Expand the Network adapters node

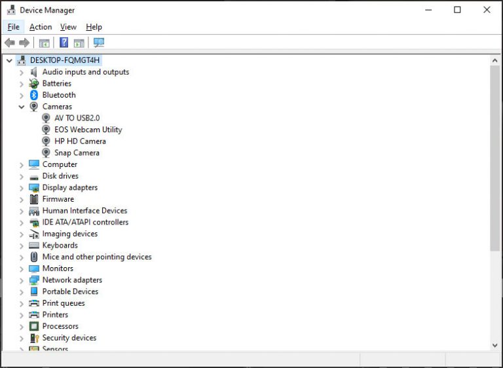click(22, 280)
